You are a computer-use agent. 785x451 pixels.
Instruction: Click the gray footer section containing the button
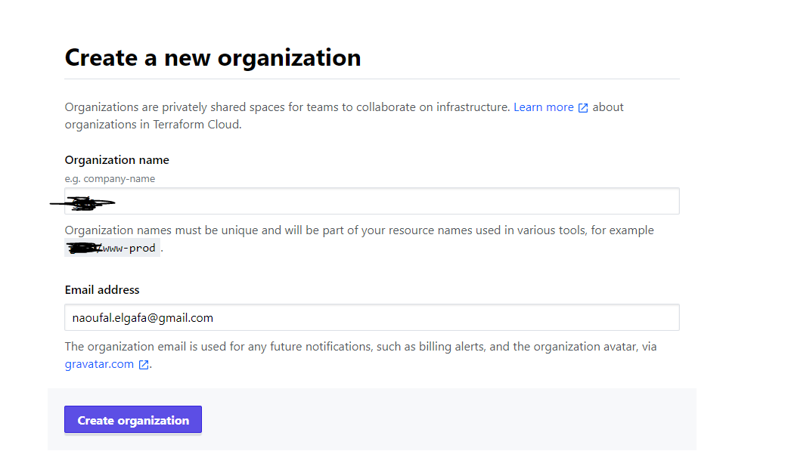tap(454, 419)
